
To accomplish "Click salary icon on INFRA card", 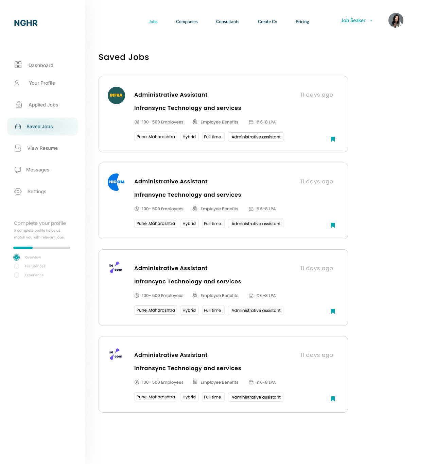I will 251,122.
